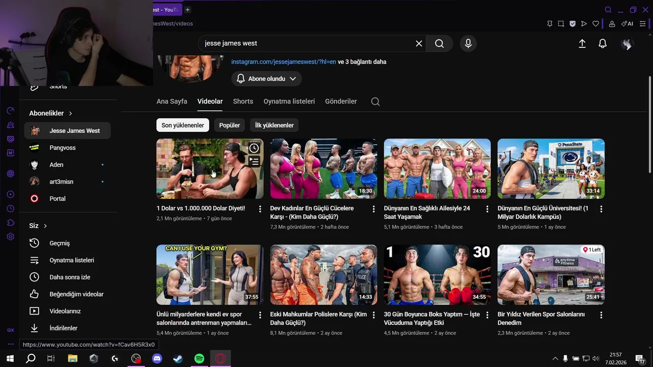The image size is (653, 367).
Task: Open the instagram.com/jessejameswest link
Action: point(284,62)
